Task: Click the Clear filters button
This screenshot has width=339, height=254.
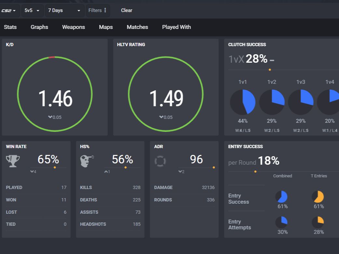Action: tap(127, 10)
